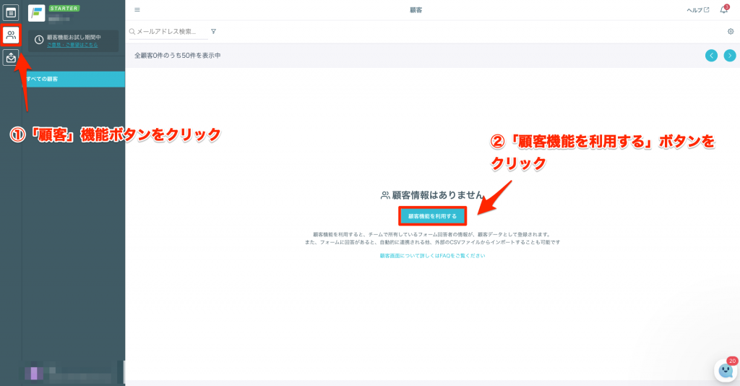Click the customers (顧客) sidebar icon
Viewport: 740px width, 386px height.
click(x=11, y=35)
